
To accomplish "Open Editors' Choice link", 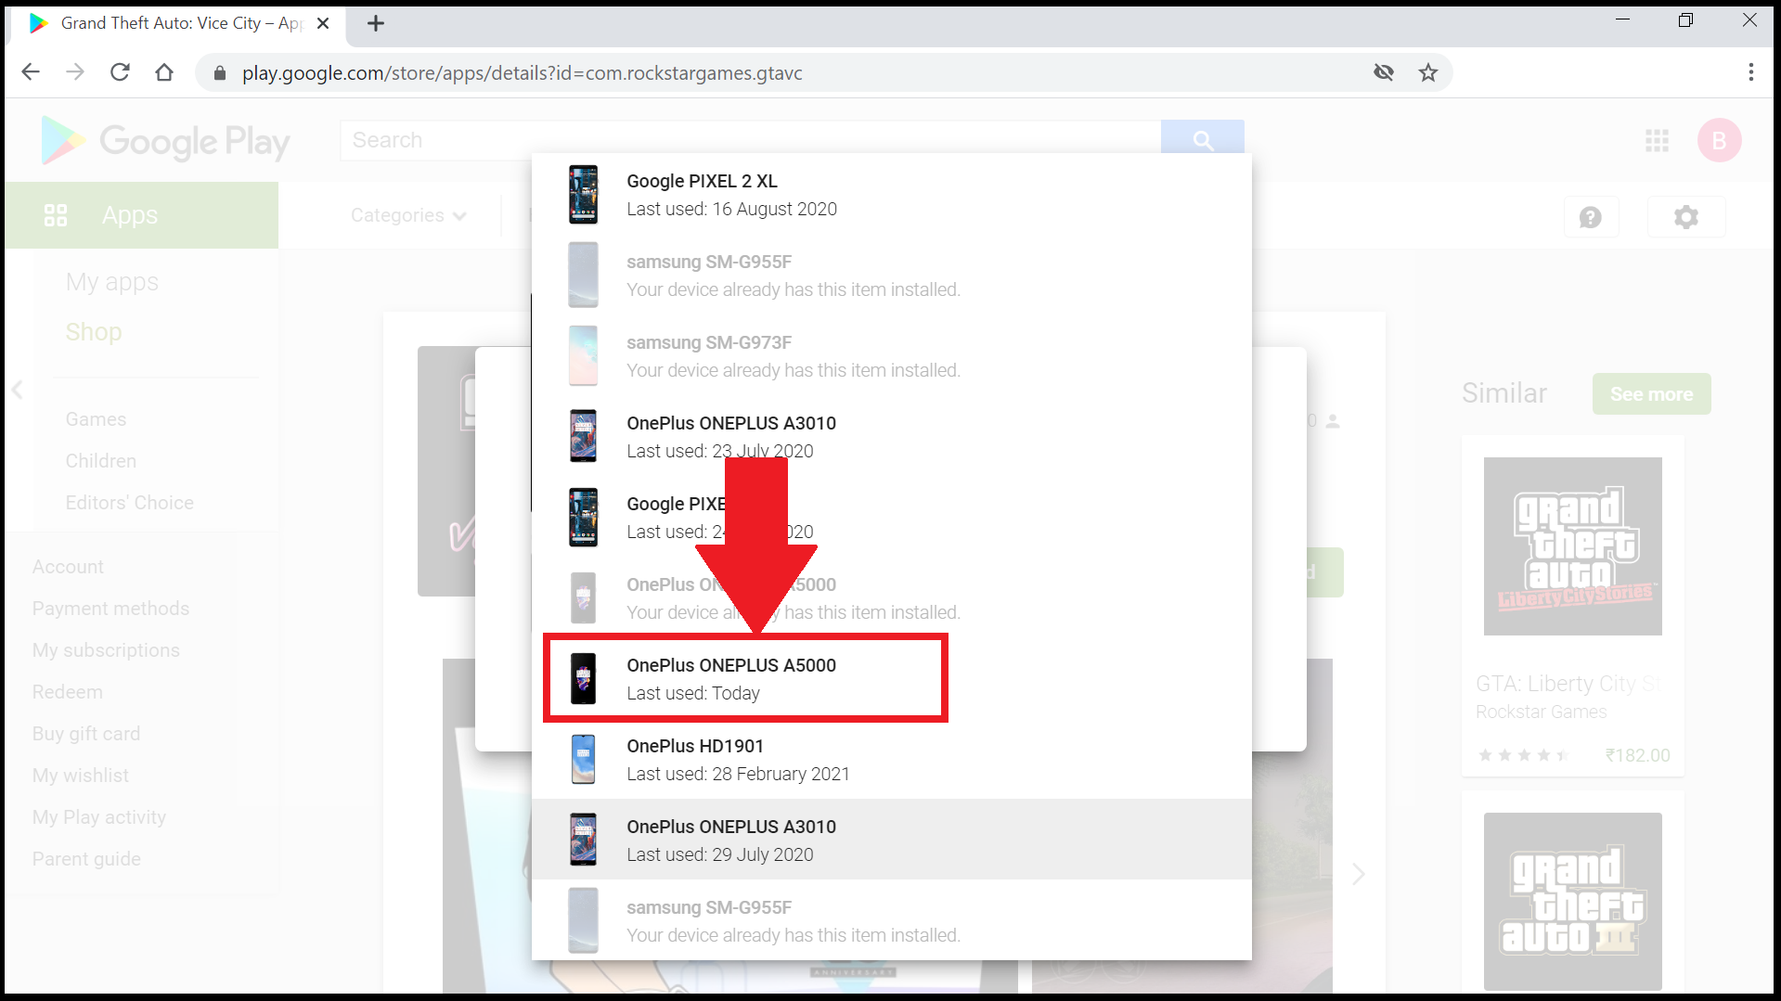I will 130,503.
